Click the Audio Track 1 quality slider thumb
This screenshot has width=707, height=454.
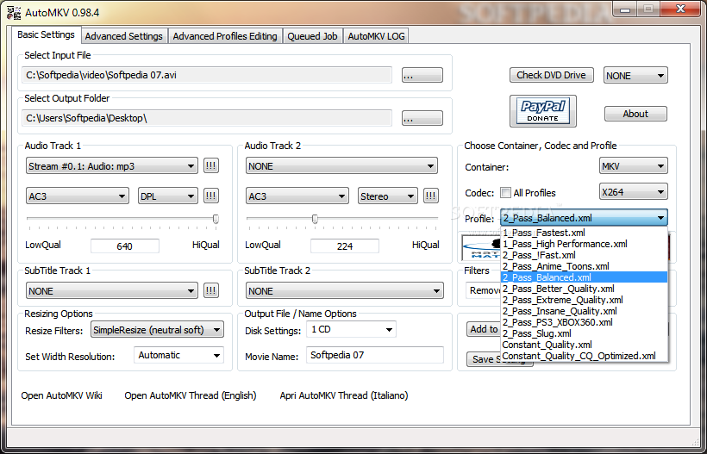(x=216, y=219)
